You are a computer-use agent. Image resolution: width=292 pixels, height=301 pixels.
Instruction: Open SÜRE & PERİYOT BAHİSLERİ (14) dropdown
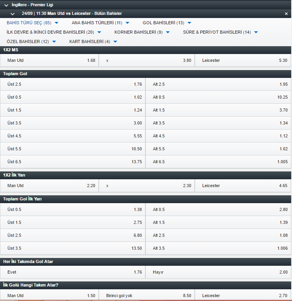point(220,32)
